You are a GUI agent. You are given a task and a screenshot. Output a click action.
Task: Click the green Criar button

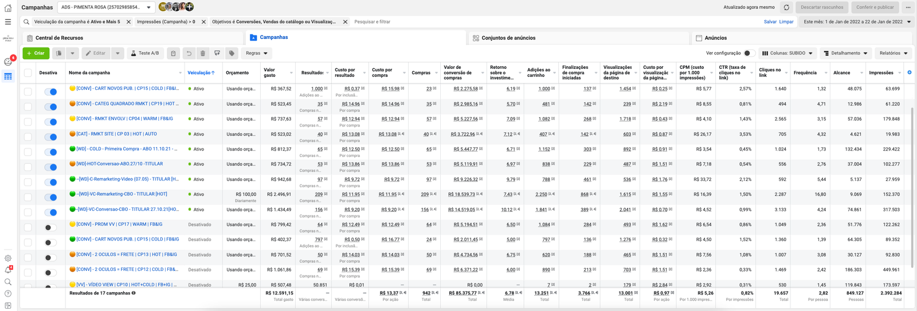tap(36, 53)
